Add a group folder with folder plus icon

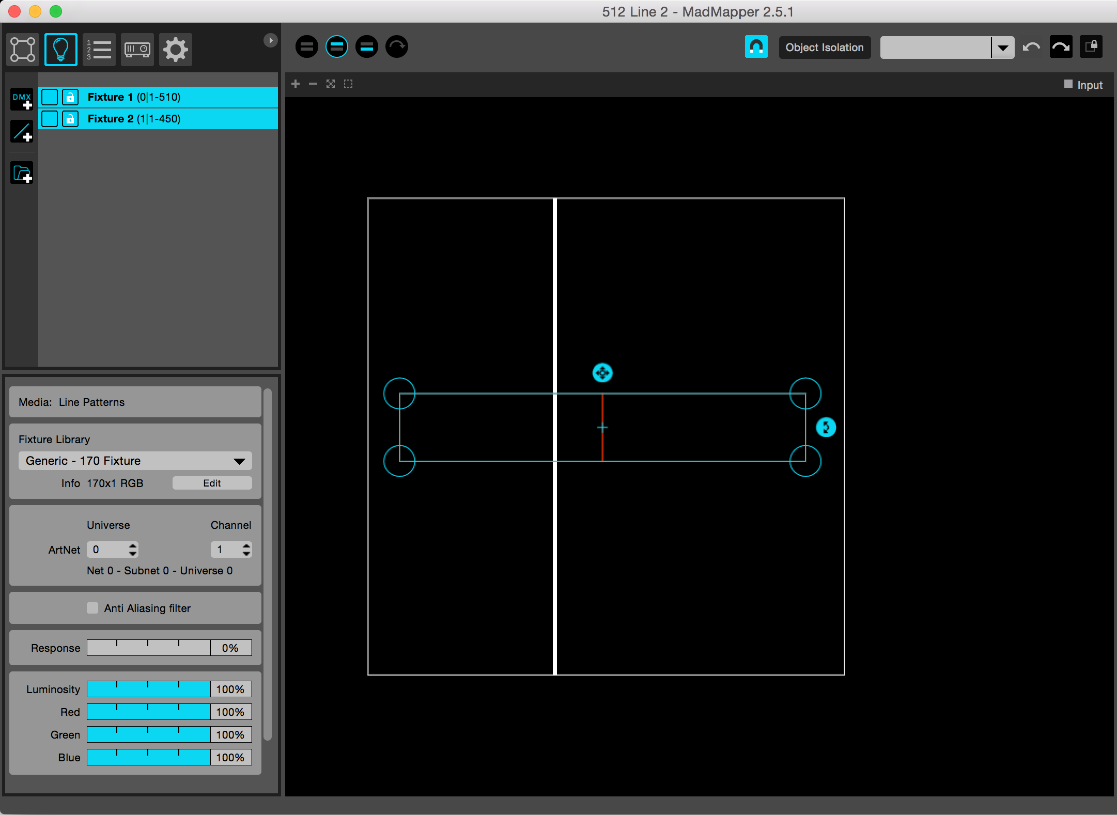(22, 173)
